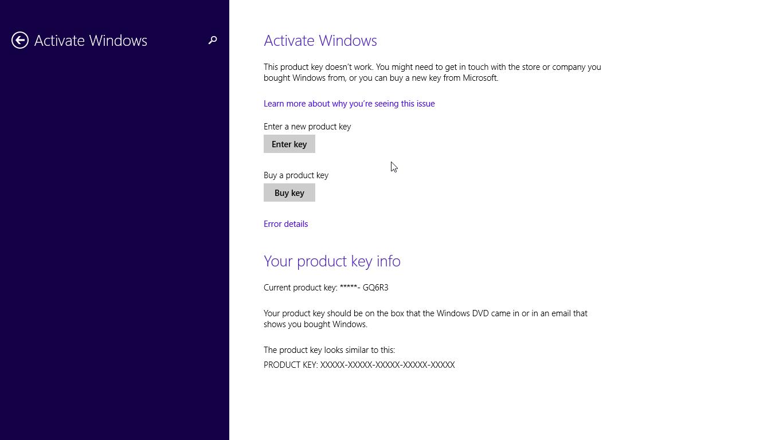783x440 pixels.
Task: Click 'Your product key info' heading
Action: coord(332,261)
